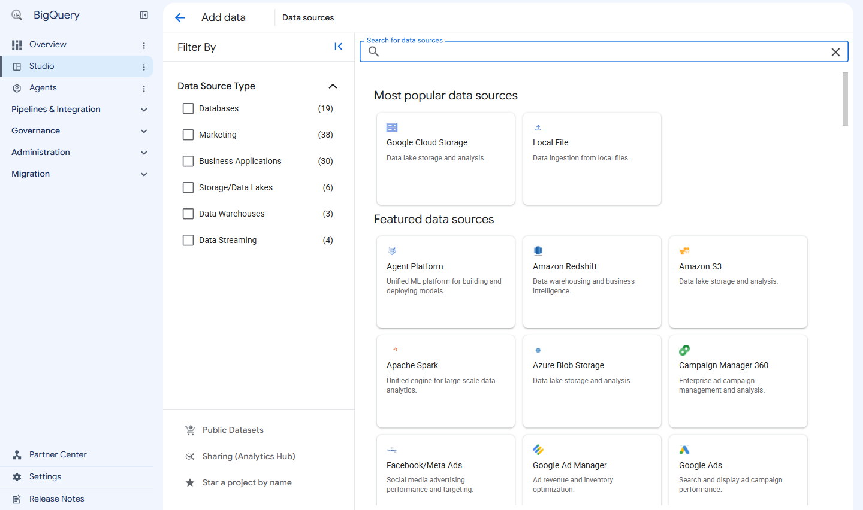Check the Marketing filter checkbox
Viewport: 863px width, 510px height.
coord(188,135)
